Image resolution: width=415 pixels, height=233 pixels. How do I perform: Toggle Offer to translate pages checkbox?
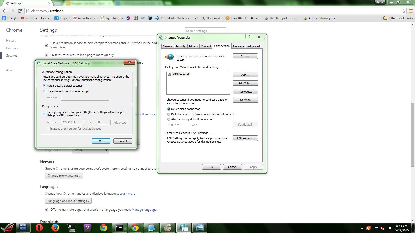(46, 210)
